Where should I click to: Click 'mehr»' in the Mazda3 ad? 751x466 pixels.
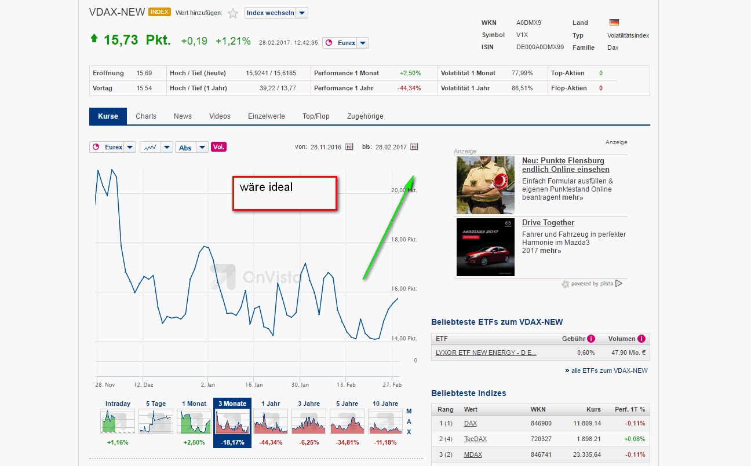point(551,251)
